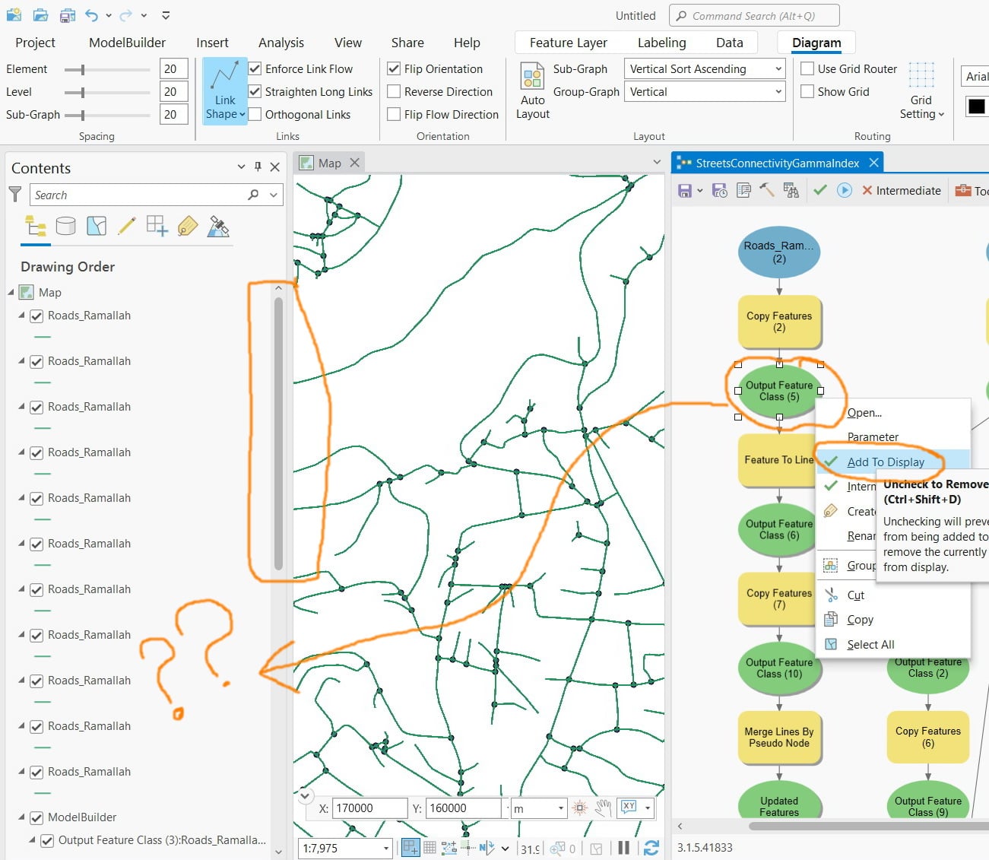Viewport: 989px width, 860px height.
Task: Save the model with the disk icon
Action: [x=685, y=190]
